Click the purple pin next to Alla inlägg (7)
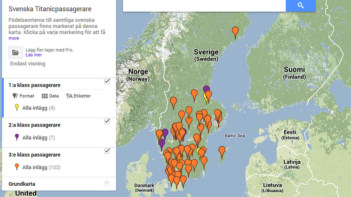 coord(17,137)
